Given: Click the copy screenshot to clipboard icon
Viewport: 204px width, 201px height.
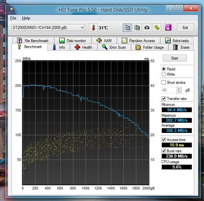Looking at the screenshot, I should coord(137,28).
